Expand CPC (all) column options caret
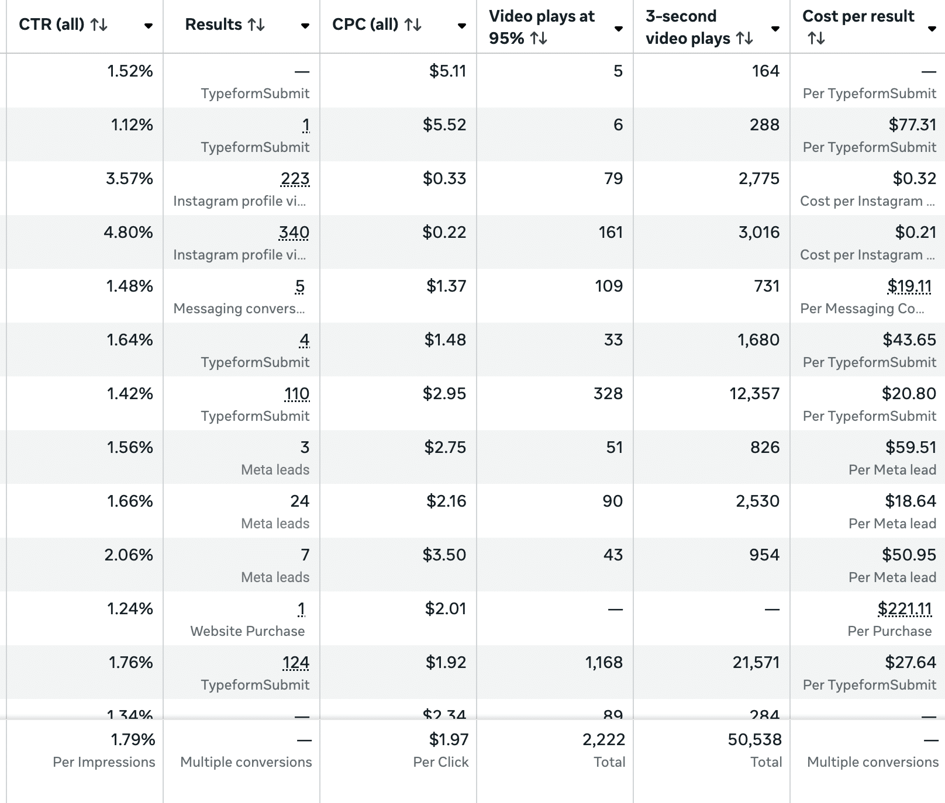Screen dimensions: 945x803 click(462, 26)
